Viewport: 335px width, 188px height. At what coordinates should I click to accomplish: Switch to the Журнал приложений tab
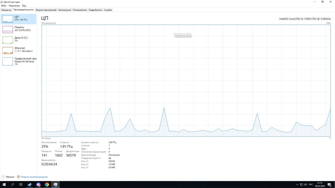(x=46, y=10)
